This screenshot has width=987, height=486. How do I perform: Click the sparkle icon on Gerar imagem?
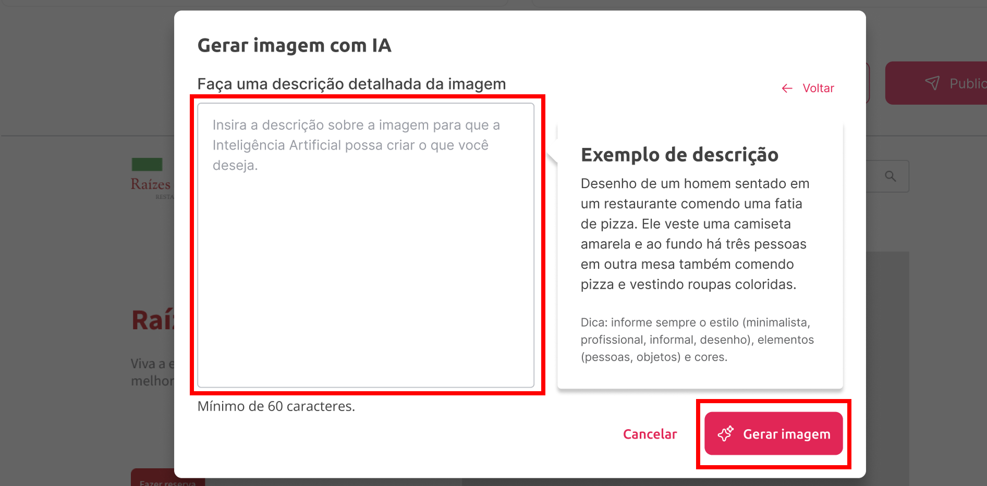[x=725, y=434]
